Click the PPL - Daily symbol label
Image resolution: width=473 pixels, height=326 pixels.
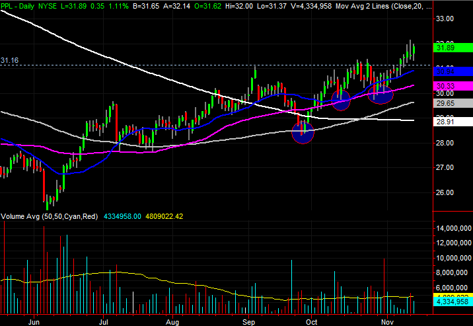(x=17, y=6)
